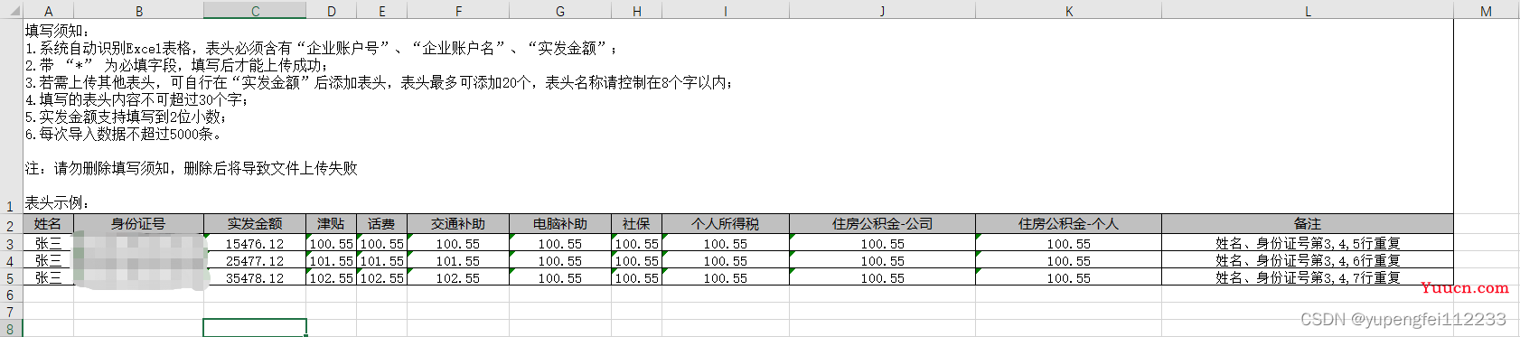Select row 3 header

(x=11, y=243)
